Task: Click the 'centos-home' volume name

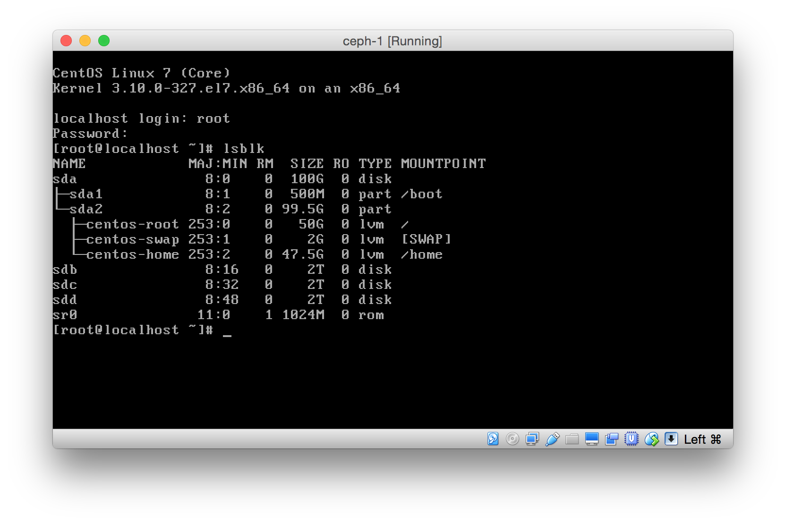Action: [x=133, y=254]
